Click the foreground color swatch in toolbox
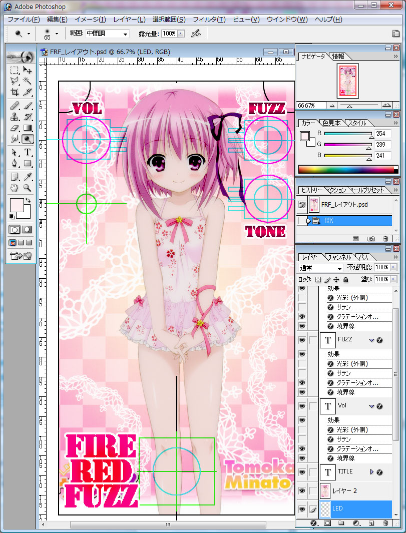Viewport: 406px width, 533px height. pos(16,205)
